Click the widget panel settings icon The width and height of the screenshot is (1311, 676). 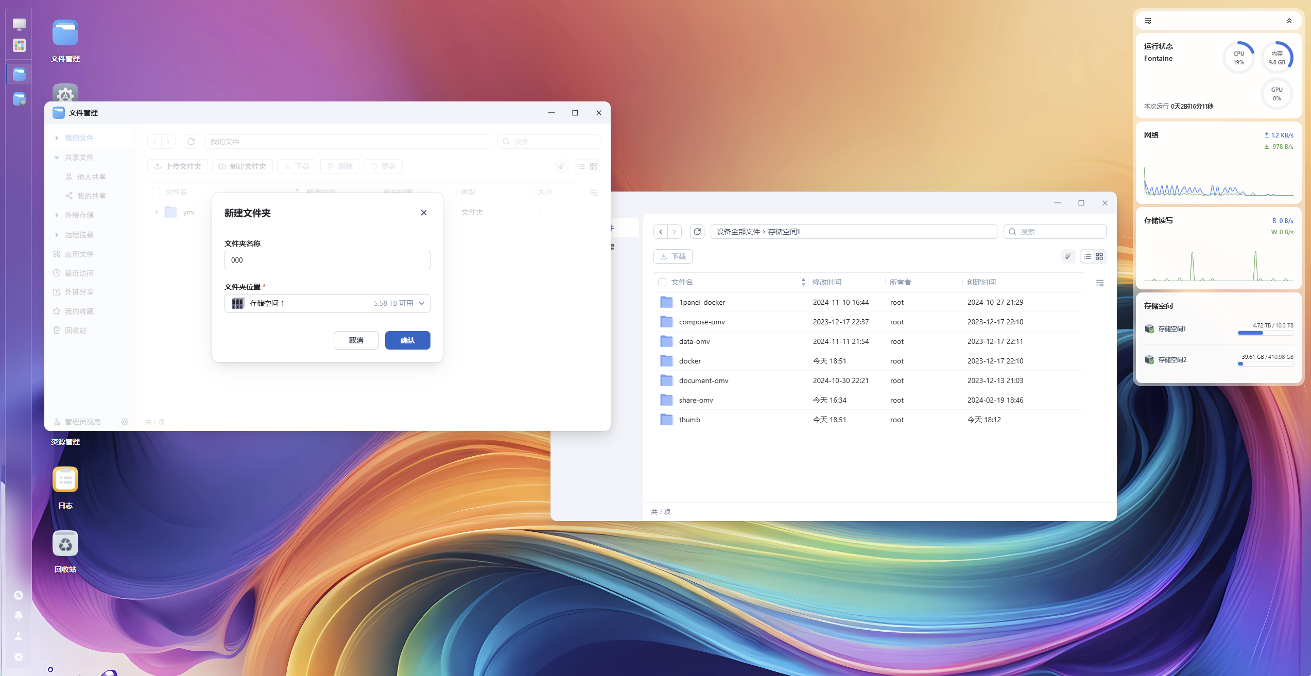[x=1148, y=21]
